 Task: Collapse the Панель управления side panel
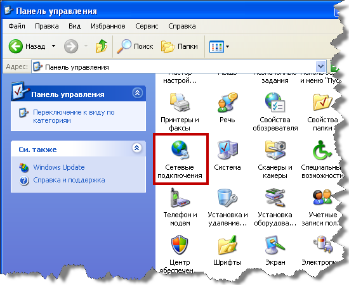pos(137,92)
